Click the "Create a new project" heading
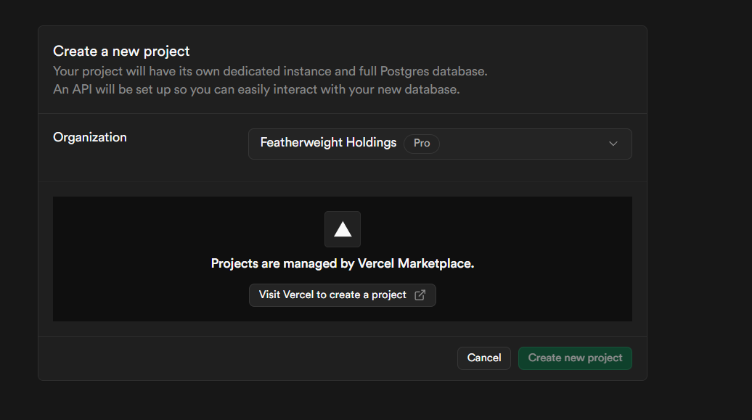The image size is (752, 420). 121,52
